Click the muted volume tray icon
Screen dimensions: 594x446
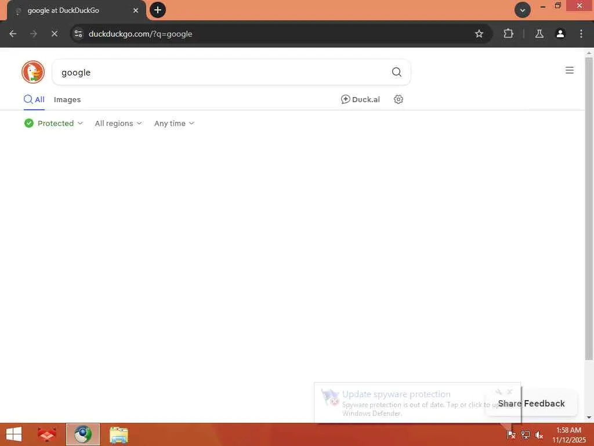click(539, 435)
